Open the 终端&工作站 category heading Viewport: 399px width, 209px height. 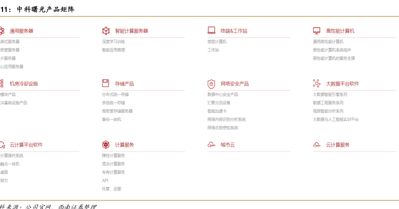point(234,31)
